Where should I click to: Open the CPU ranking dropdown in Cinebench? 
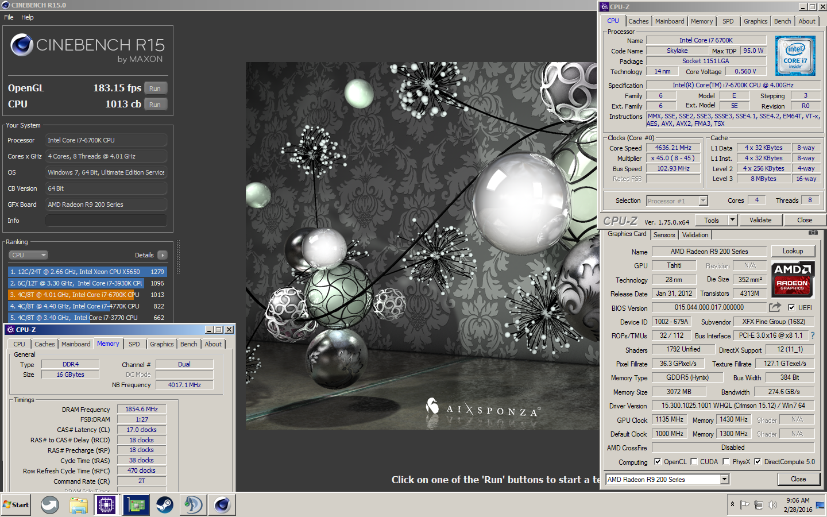pyautogui.click(x=28, y=255)
